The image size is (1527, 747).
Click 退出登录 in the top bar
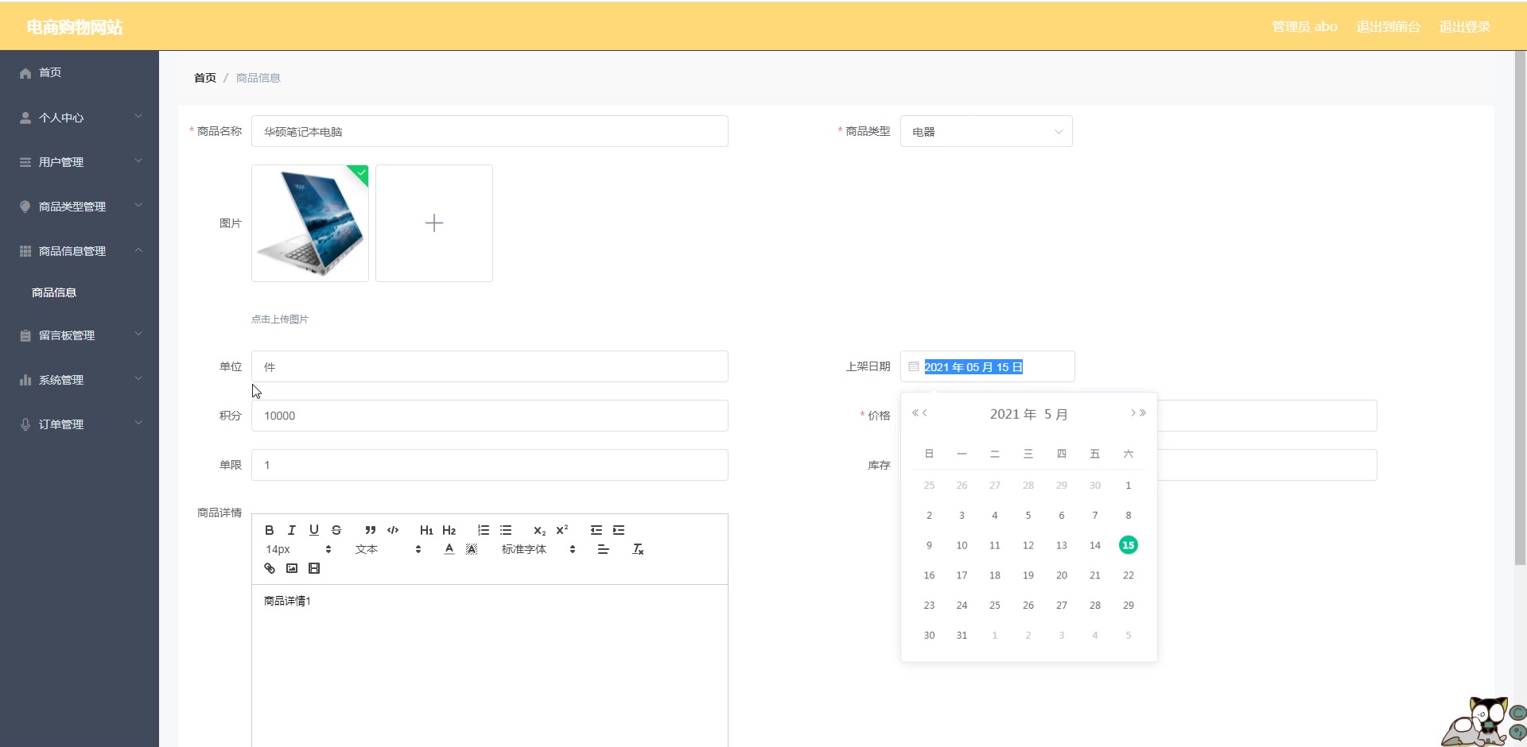click(x=1464, y=26)
